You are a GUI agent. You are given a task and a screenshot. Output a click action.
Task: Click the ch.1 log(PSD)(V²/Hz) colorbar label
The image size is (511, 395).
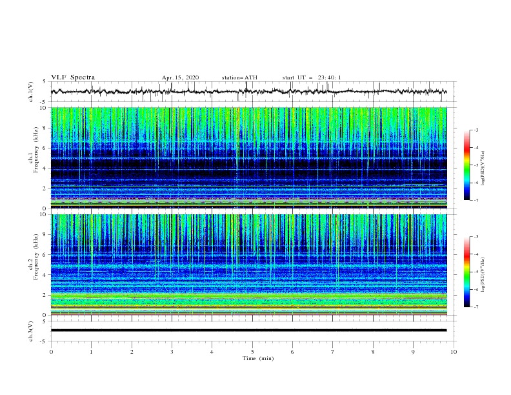point(483,168)
